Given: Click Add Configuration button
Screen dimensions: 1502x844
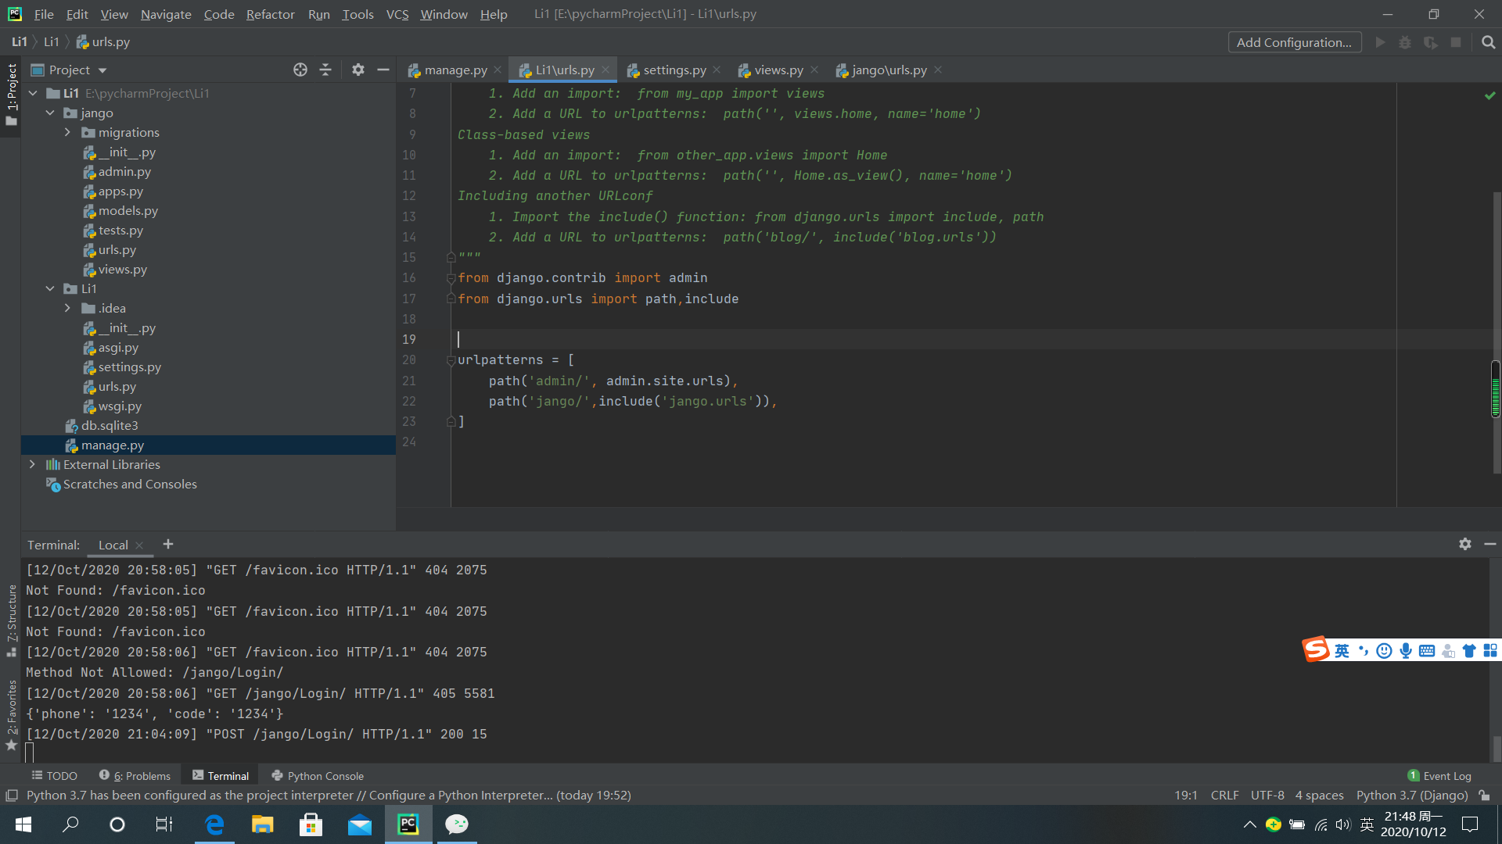Looking at the screenshot, I should click(1294, 42).
